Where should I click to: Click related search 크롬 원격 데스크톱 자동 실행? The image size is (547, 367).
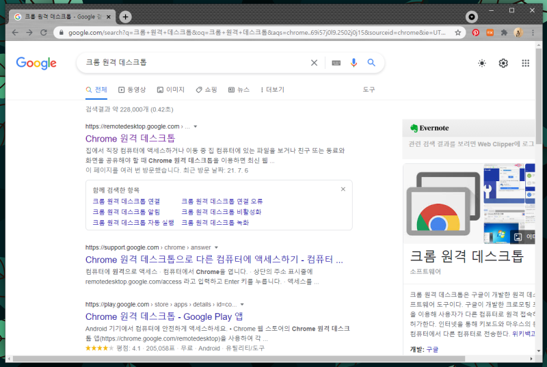[x=133, y=222]
